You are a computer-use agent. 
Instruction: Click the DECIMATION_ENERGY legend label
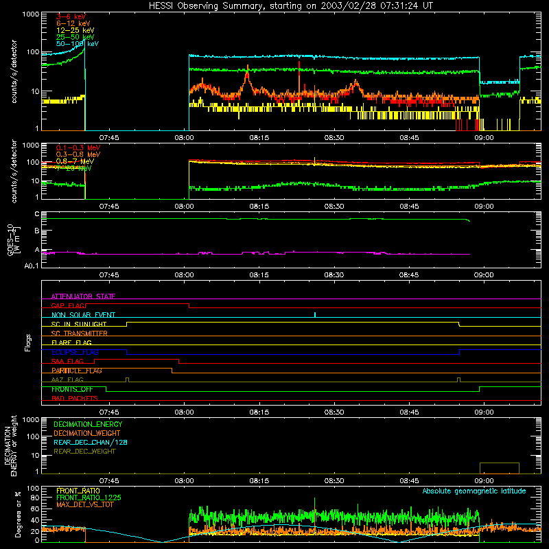coord(88,424)
